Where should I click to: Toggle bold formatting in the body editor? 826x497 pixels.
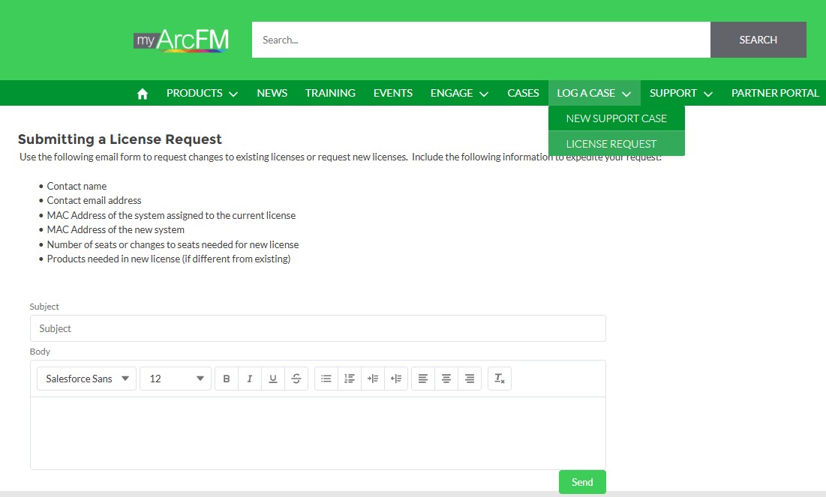227,379
